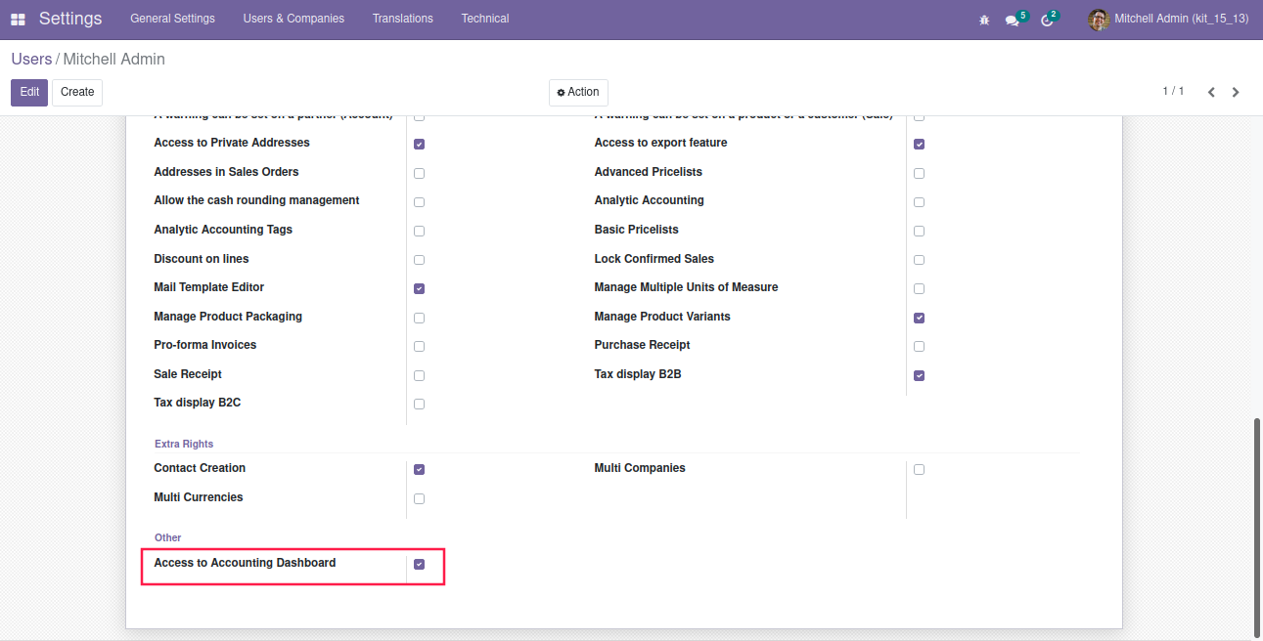Enable the Multi Currencies checkbox
The height and width of the screenshot is (641, 1263).
pos(419,499)
